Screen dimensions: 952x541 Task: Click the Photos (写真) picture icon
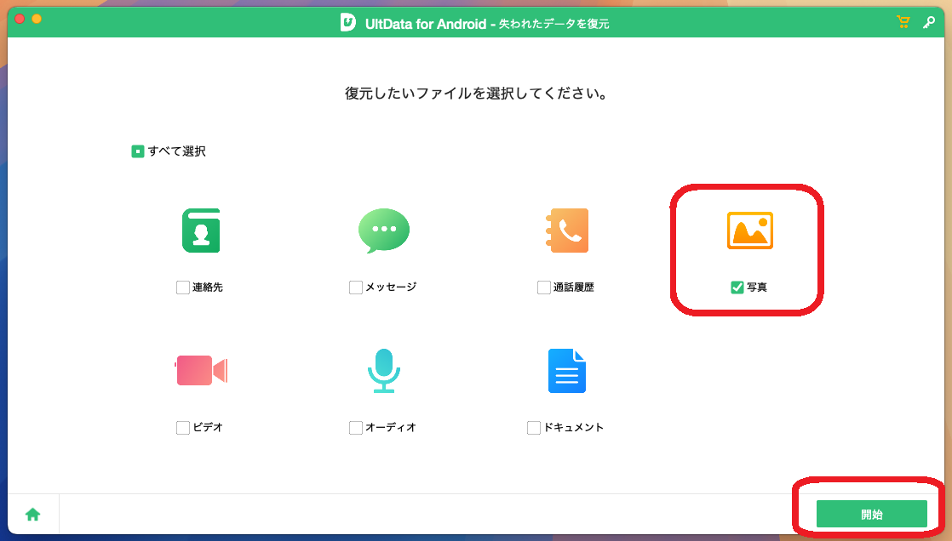pyautogui.click(x=750, y=231)
